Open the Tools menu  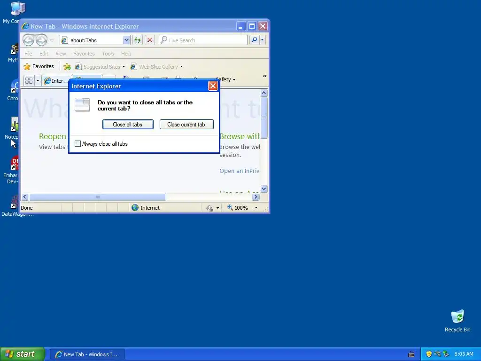coord(108,54)
